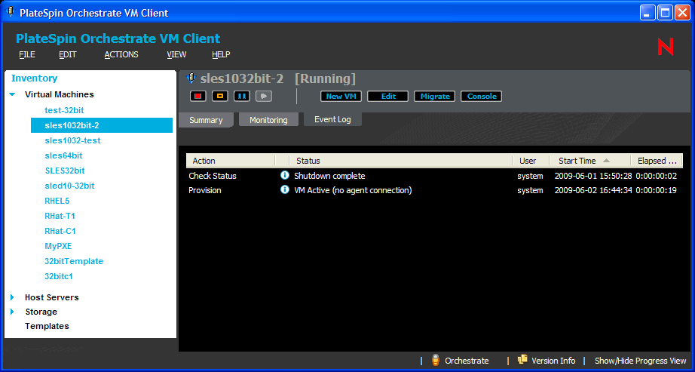The width and height of the screenshot is (695, 372).
Task: Open the Actions menu
Action: pos(121,54)
